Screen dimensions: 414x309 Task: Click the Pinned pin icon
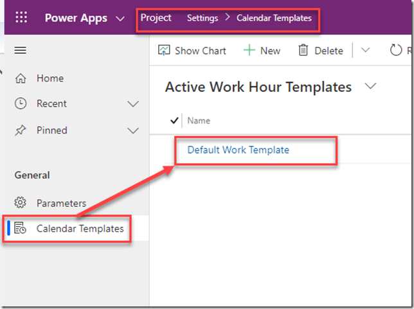point(21,130)
